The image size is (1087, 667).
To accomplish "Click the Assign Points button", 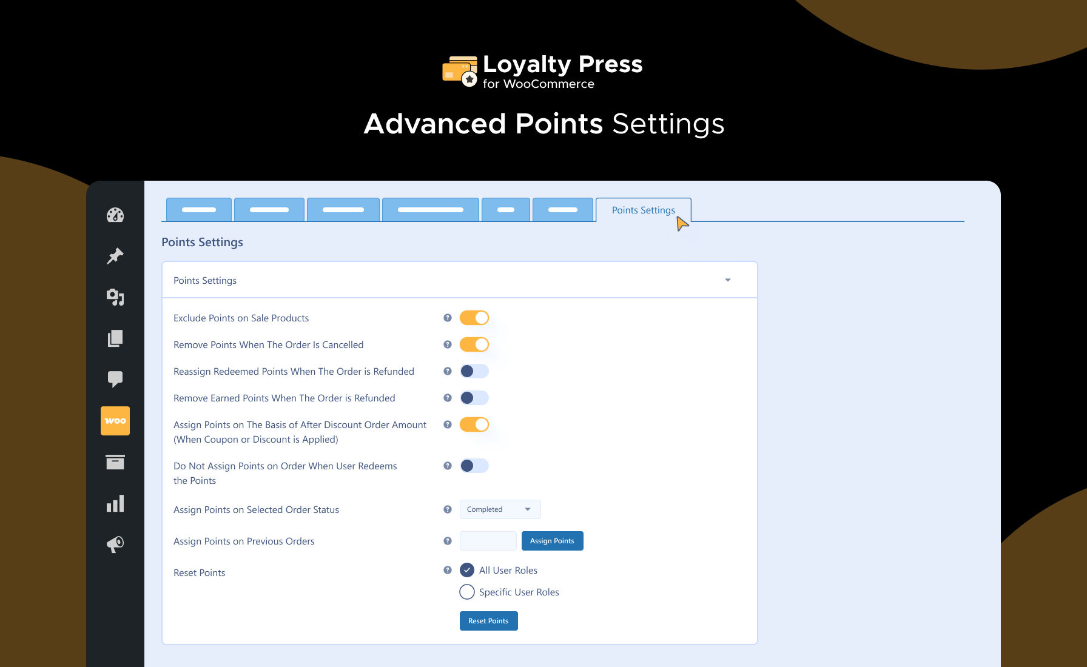I will click(553, 541).
